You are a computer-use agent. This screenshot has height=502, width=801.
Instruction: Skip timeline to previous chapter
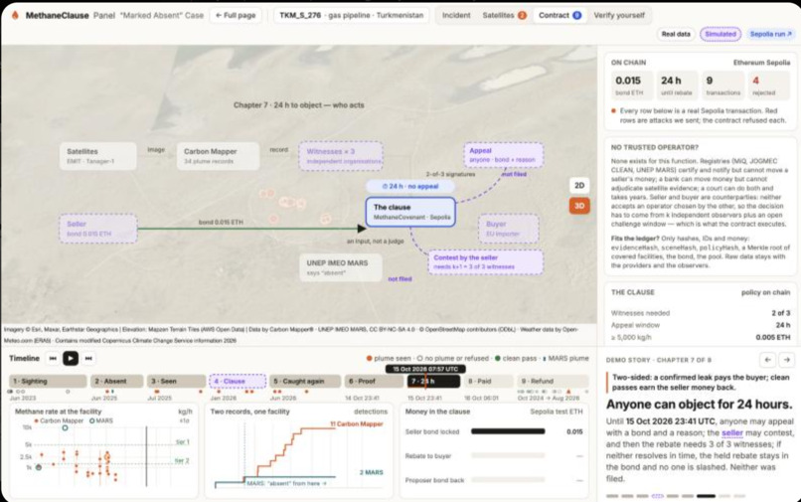pos(53,358)
